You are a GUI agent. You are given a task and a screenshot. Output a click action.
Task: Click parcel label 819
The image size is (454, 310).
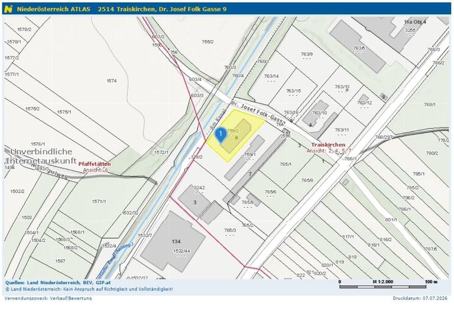tap(339, 262)
